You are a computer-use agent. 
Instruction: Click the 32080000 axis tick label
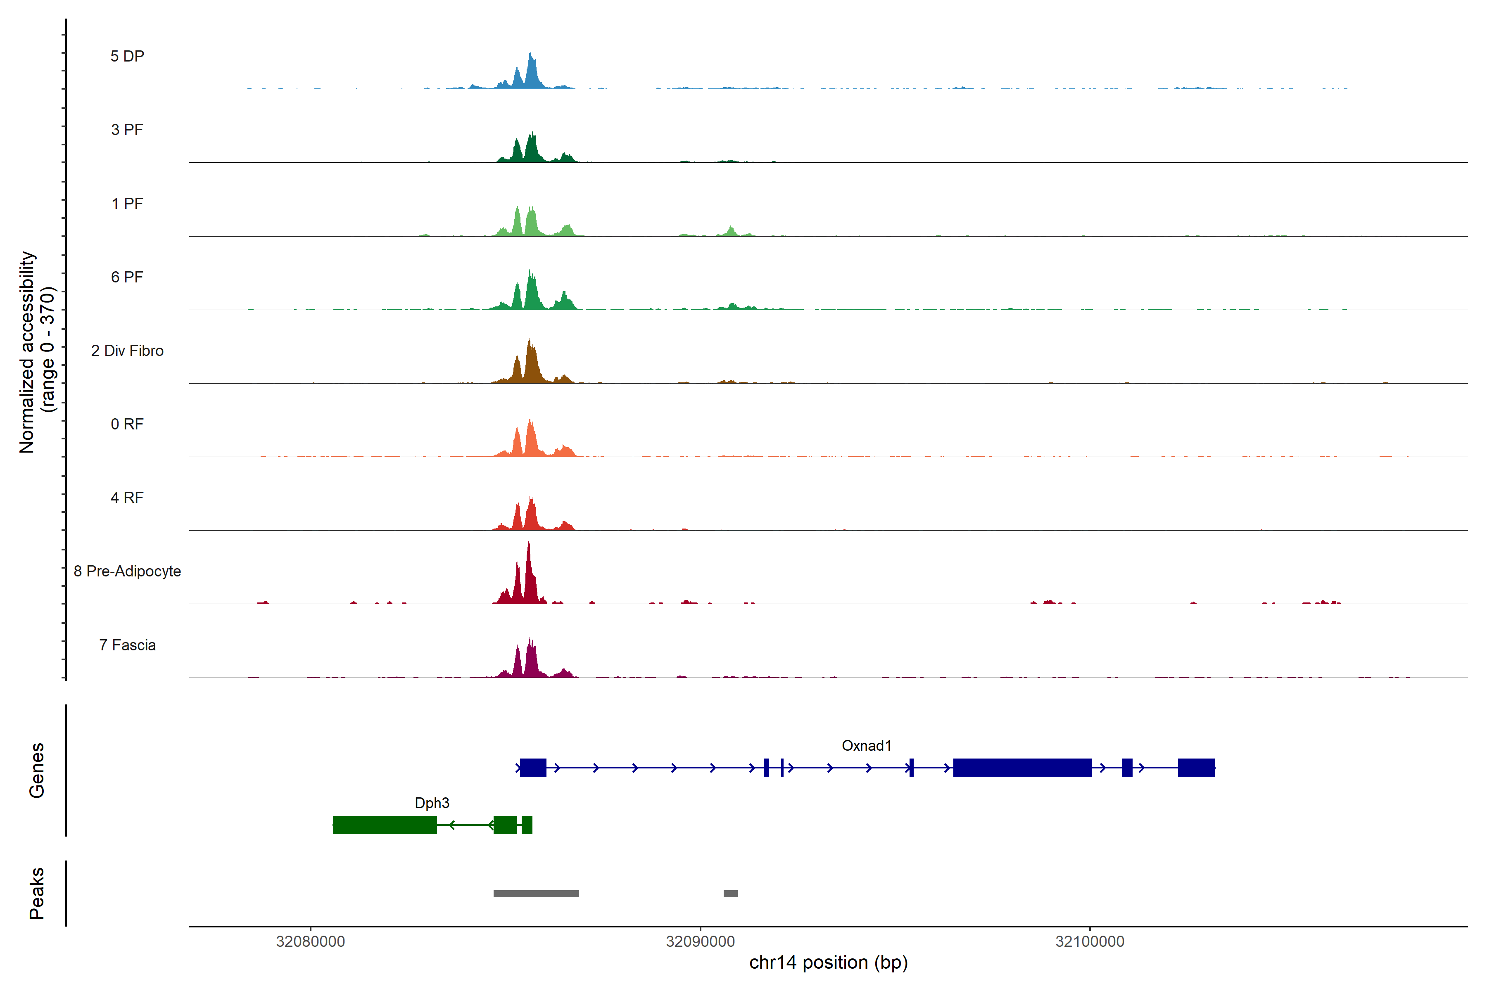coord(311,942)
